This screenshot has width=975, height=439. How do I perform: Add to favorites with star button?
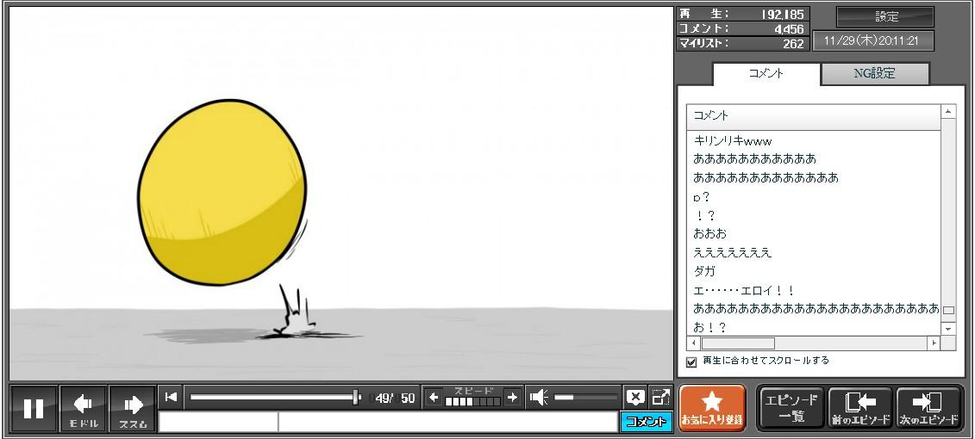coord(711,408)
